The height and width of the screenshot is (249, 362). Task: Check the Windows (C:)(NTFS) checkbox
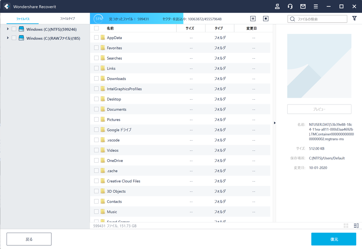click(14, 29)
